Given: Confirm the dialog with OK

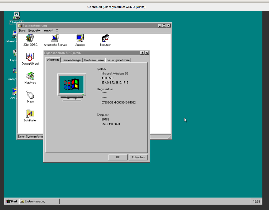Looking at the screenshot, I should pyautogui.click(x=118, y=157).
